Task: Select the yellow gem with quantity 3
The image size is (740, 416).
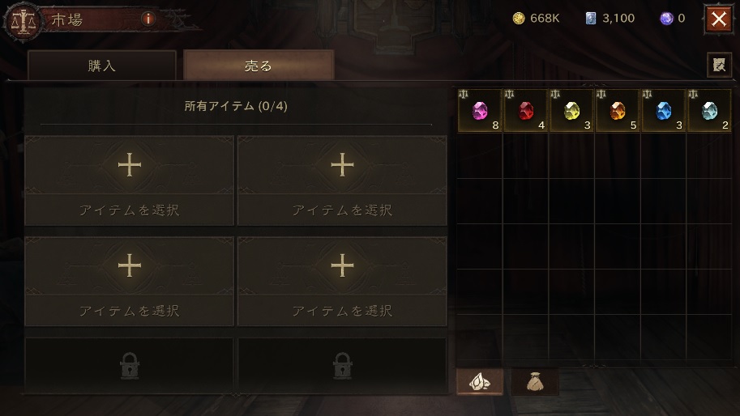Action: (x=571, y=111)
